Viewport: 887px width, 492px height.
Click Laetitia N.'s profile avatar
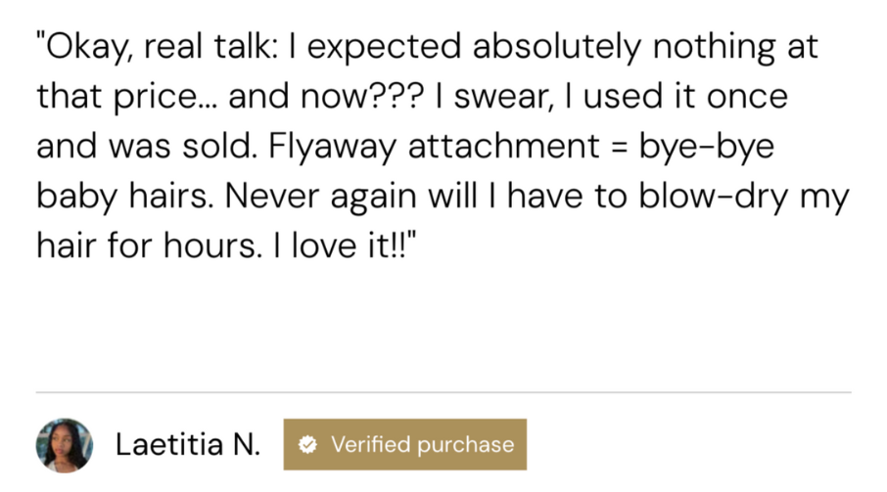65,445
